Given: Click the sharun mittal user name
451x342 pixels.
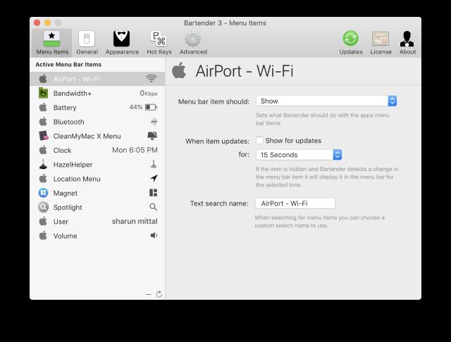Looking at the screenshot, I should click(x=135, y=221).
